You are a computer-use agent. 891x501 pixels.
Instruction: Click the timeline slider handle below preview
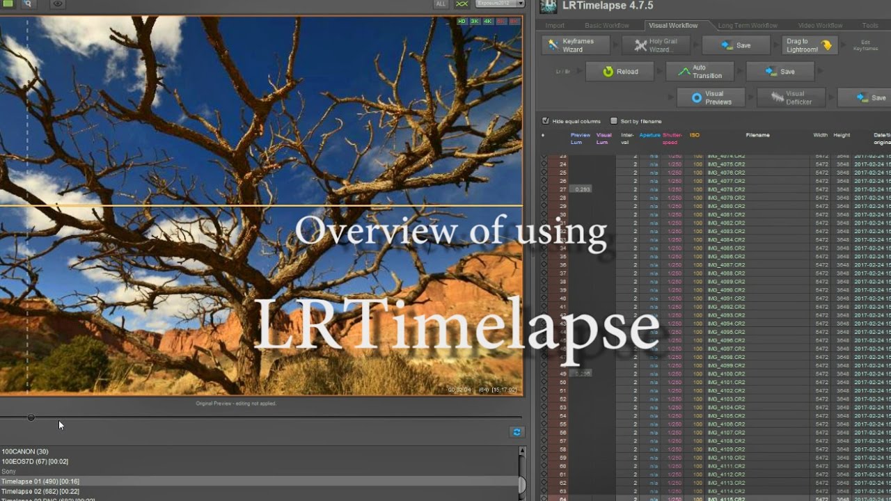31,417
